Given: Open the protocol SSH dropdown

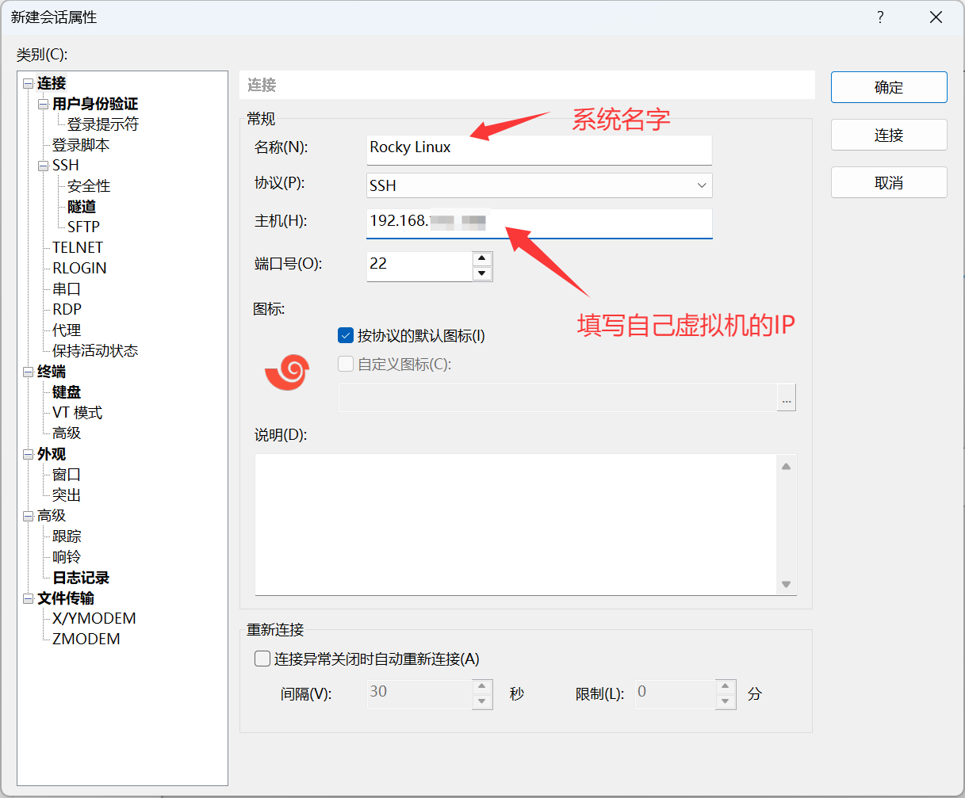Looking at the screenshot, I should [x=701, y=185].
